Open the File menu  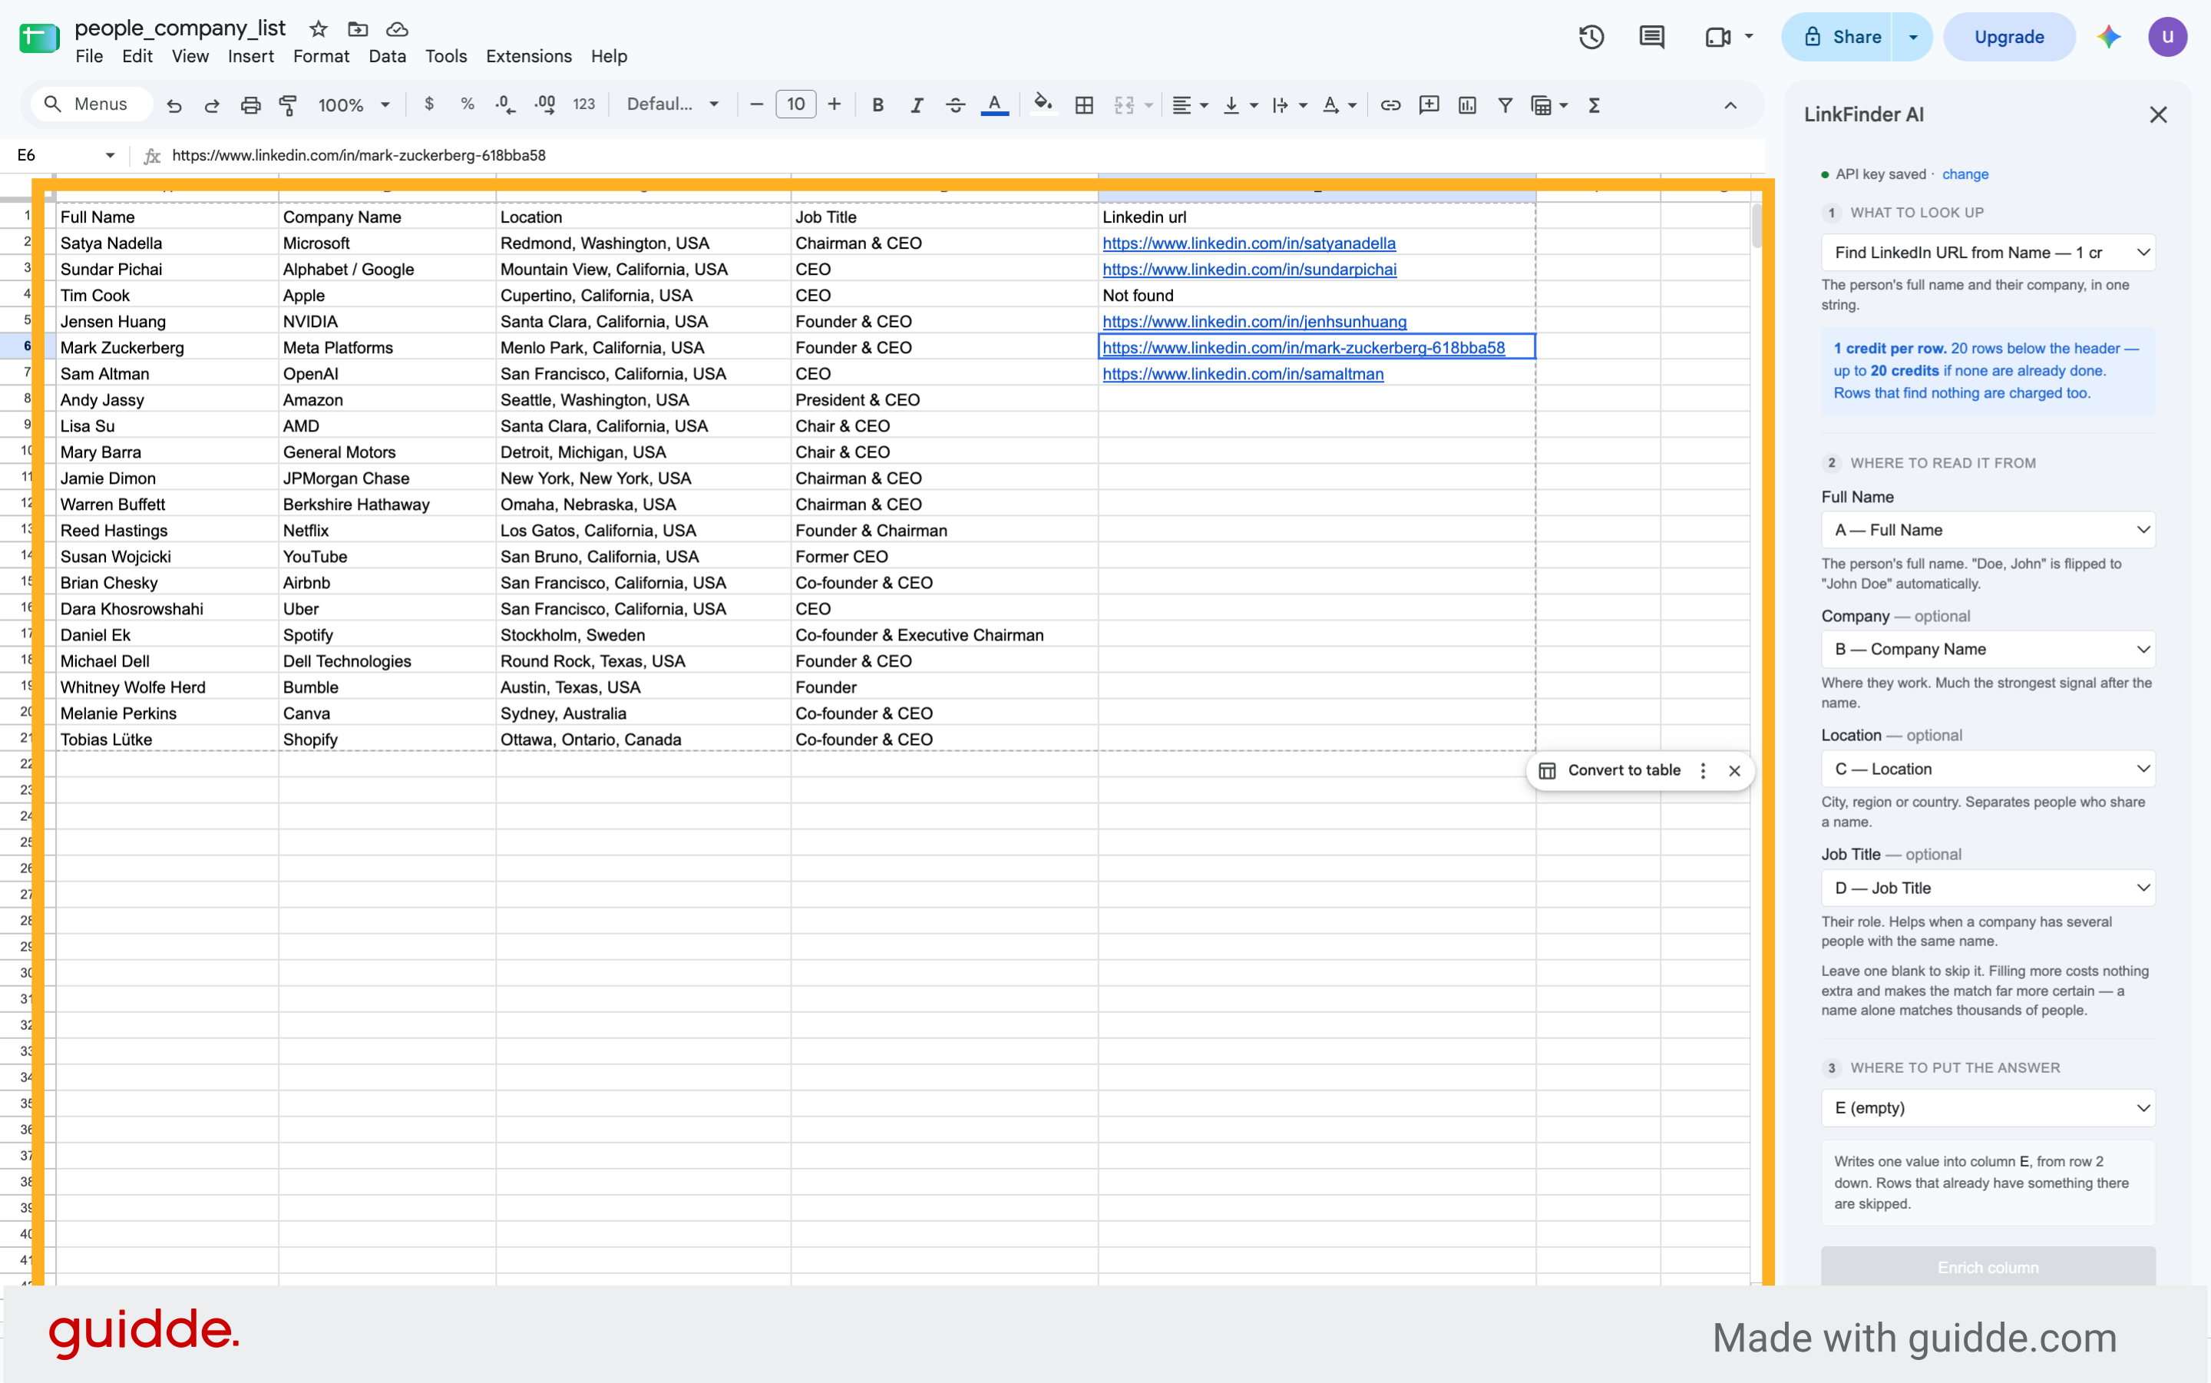[89, 57]
